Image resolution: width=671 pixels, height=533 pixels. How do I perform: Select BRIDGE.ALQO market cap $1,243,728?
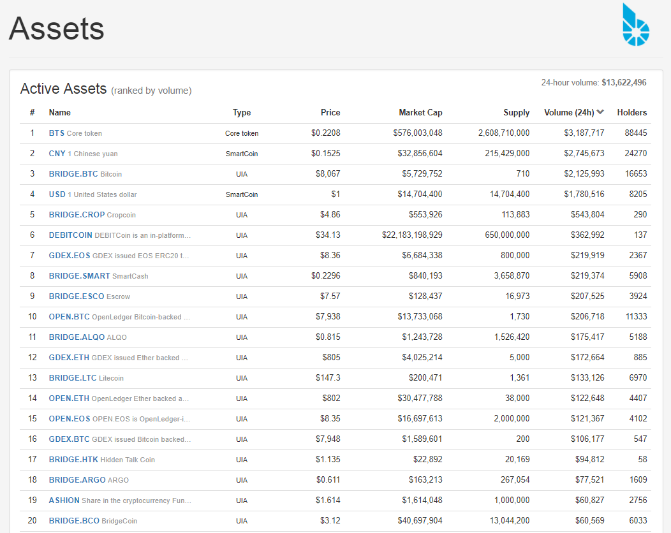click(x=422, y=337)
